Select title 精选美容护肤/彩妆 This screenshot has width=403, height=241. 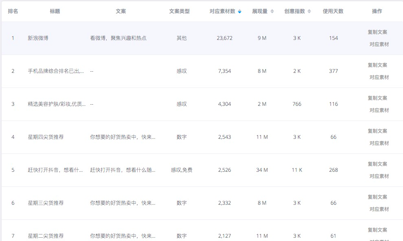pos(57,104)
